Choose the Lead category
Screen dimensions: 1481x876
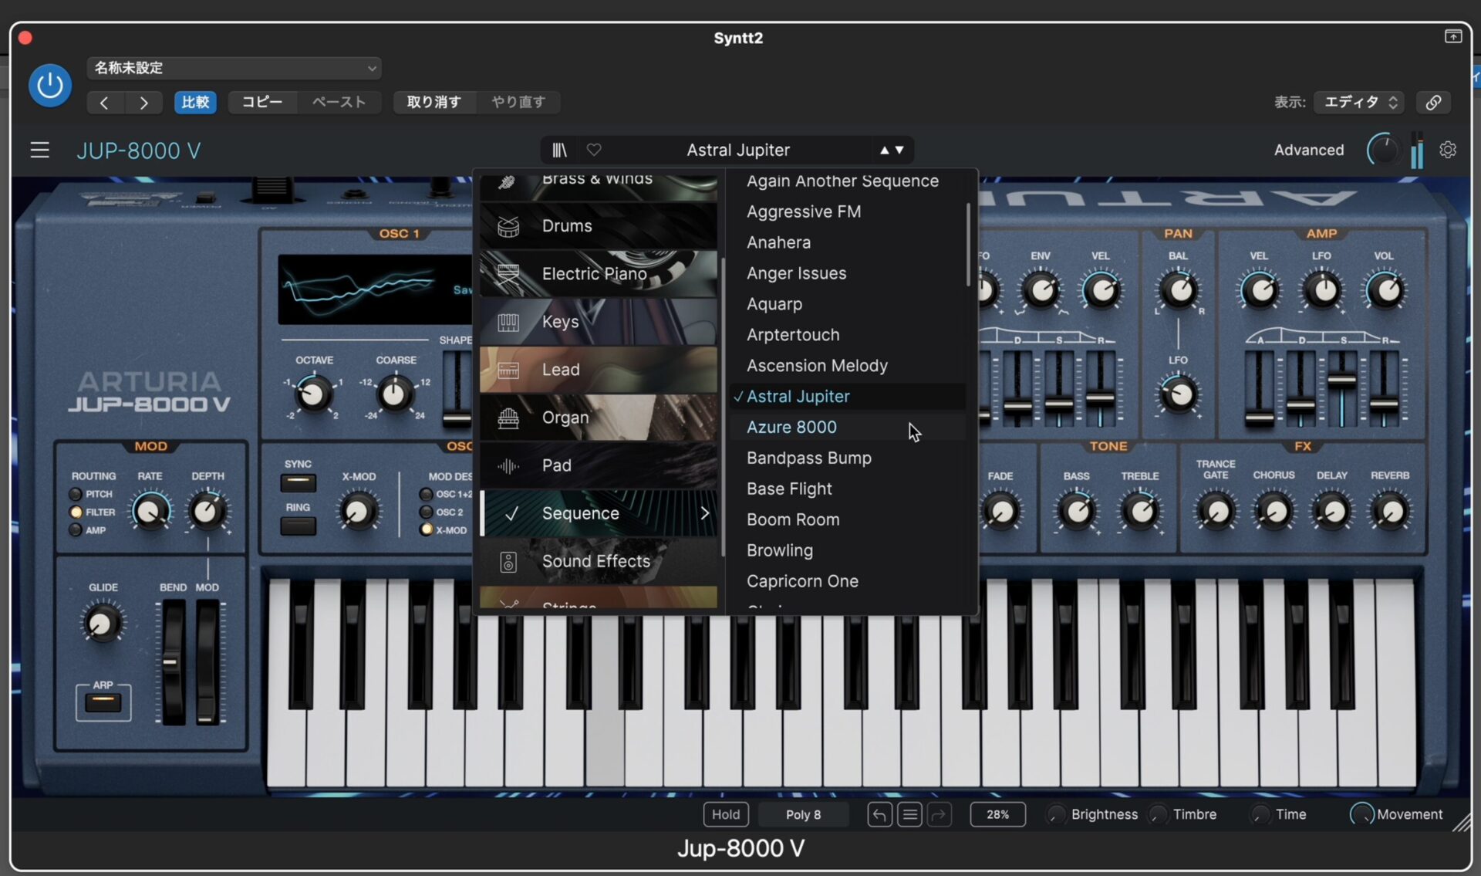pos(599,370)
